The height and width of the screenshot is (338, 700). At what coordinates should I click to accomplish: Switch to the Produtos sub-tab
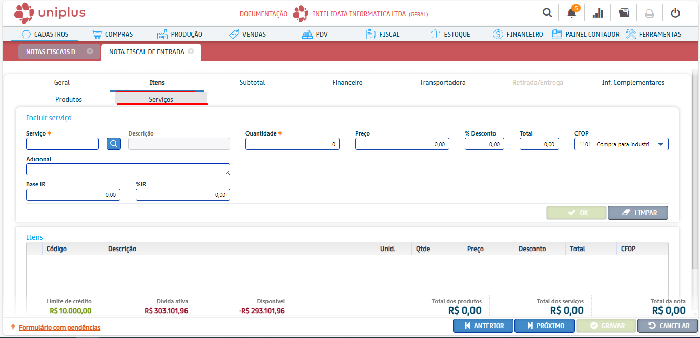69,99
